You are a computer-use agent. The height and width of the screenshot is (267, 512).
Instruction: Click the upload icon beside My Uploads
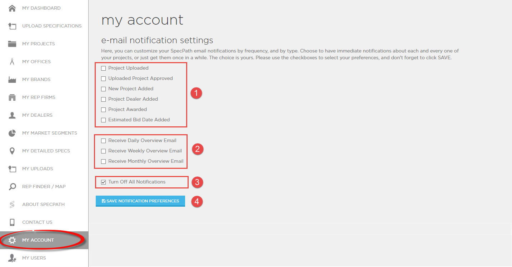click(12, 168)
